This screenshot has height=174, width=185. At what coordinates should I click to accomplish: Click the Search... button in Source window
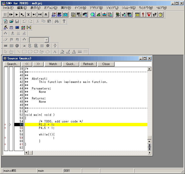(x=12, y=64)
